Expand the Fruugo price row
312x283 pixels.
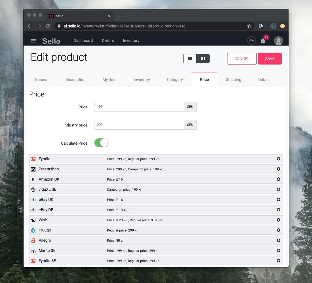click(x=279, y=230)
